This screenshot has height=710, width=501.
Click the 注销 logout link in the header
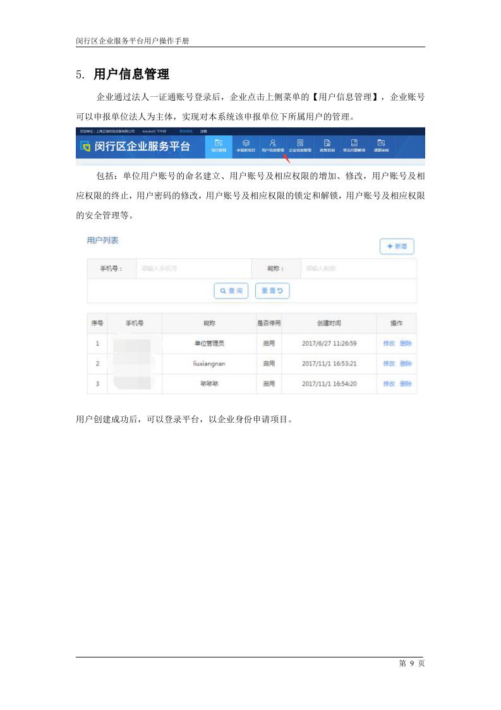203,131
